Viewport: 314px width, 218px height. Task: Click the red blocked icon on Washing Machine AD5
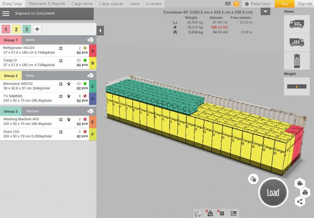(x=85, y=119)
